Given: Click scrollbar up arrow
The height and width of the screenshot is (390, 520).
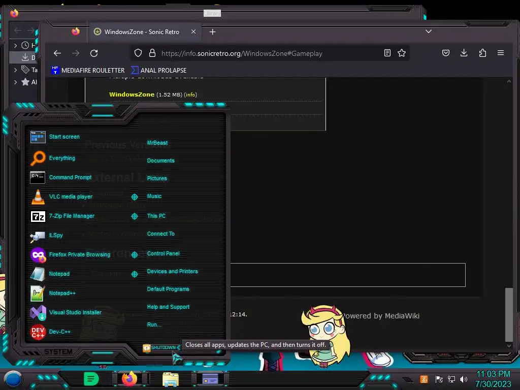Looking at the screenshot, I should click(509, 82).
